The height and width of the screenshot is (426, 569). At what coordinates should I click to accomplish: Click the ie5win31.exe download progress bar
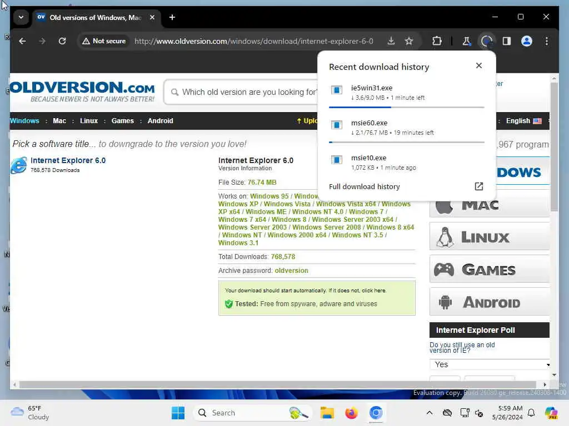(406, 107)
